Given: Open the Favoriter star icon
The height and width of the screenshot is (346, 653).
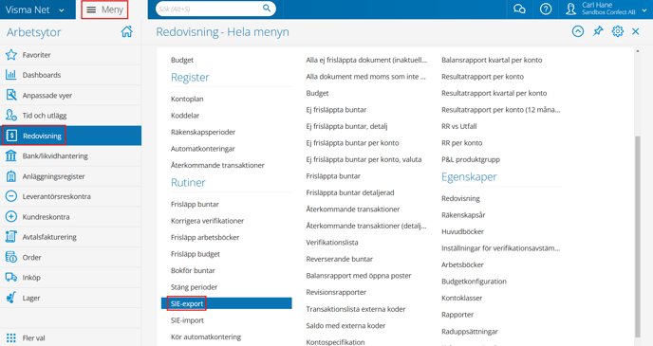Looking at the screenshot, I should point(11,54).
